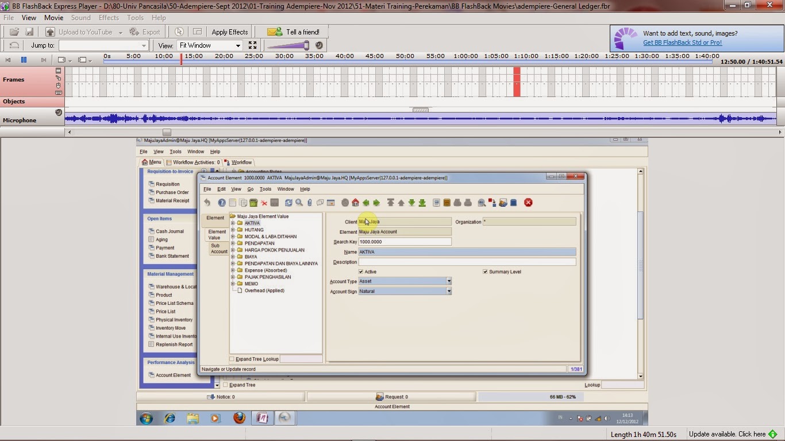Go to next record green down arrow
The image size is (785, 441).
click(x=411, y=203)
